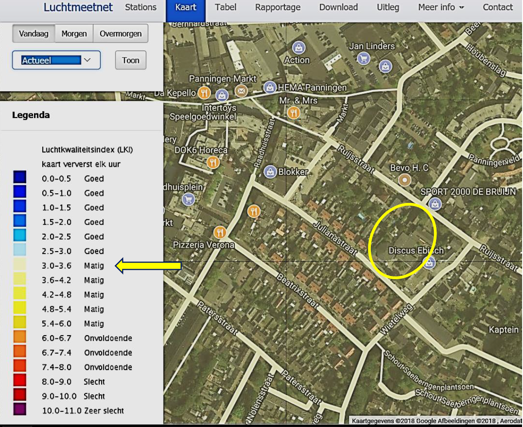
Task: Click the Jan Linders shopping cart icon
Action: [364, 59]
